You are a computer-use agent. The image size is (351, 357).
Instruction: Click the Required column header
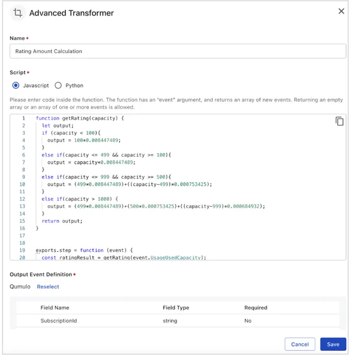256,308
